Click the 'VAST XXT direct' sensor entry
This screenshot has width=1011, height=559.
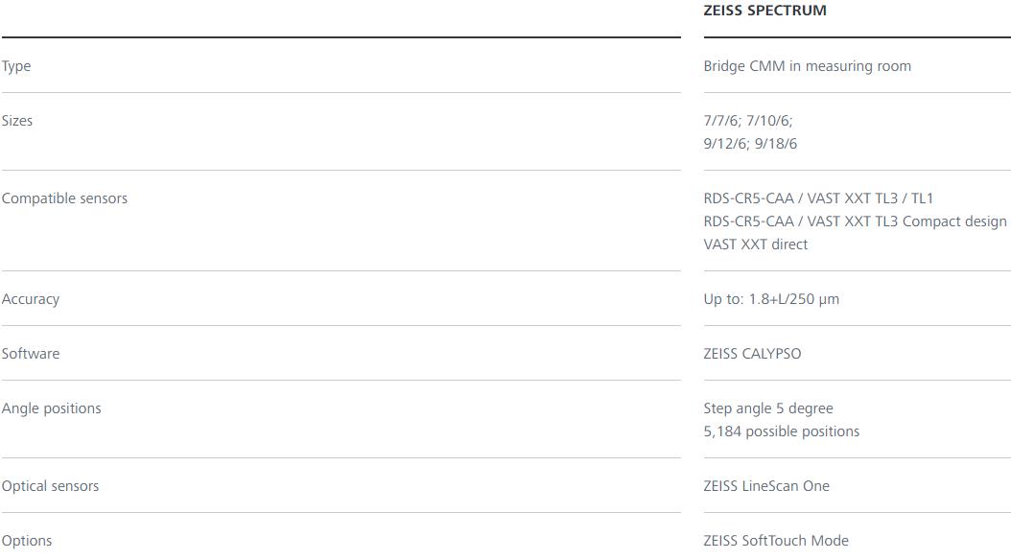755,245
